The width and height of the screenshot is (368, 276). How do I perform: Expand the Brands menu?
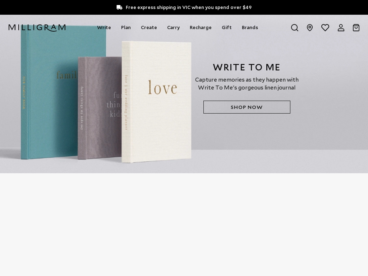pos(250,28)
